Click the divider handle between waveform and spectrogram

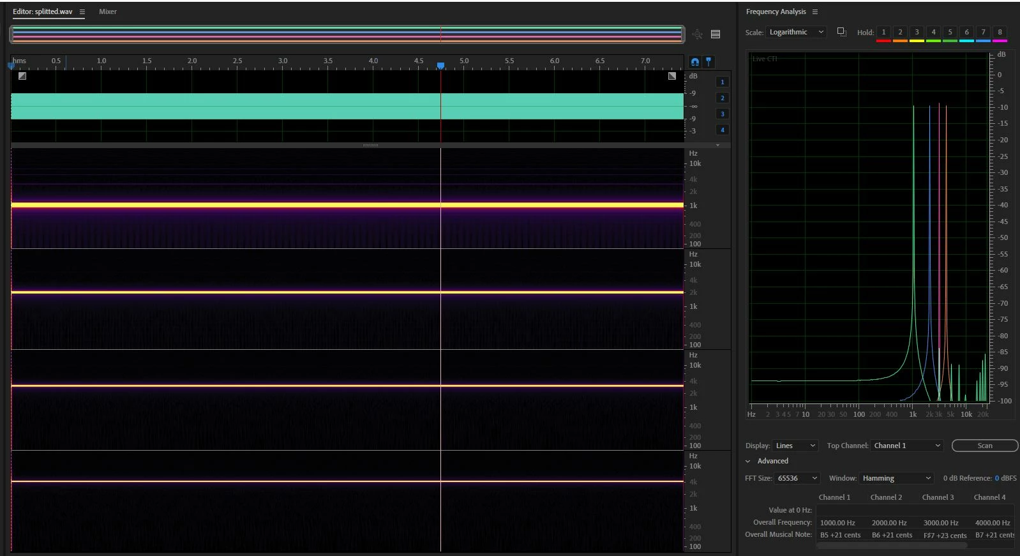[370, 146]
